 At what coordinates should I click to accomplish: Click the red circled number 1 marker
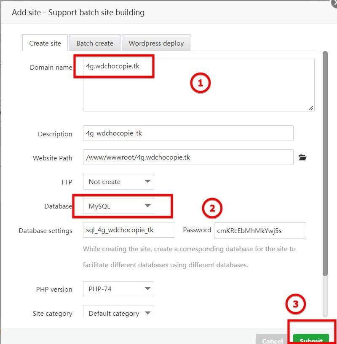coord(200,83)
